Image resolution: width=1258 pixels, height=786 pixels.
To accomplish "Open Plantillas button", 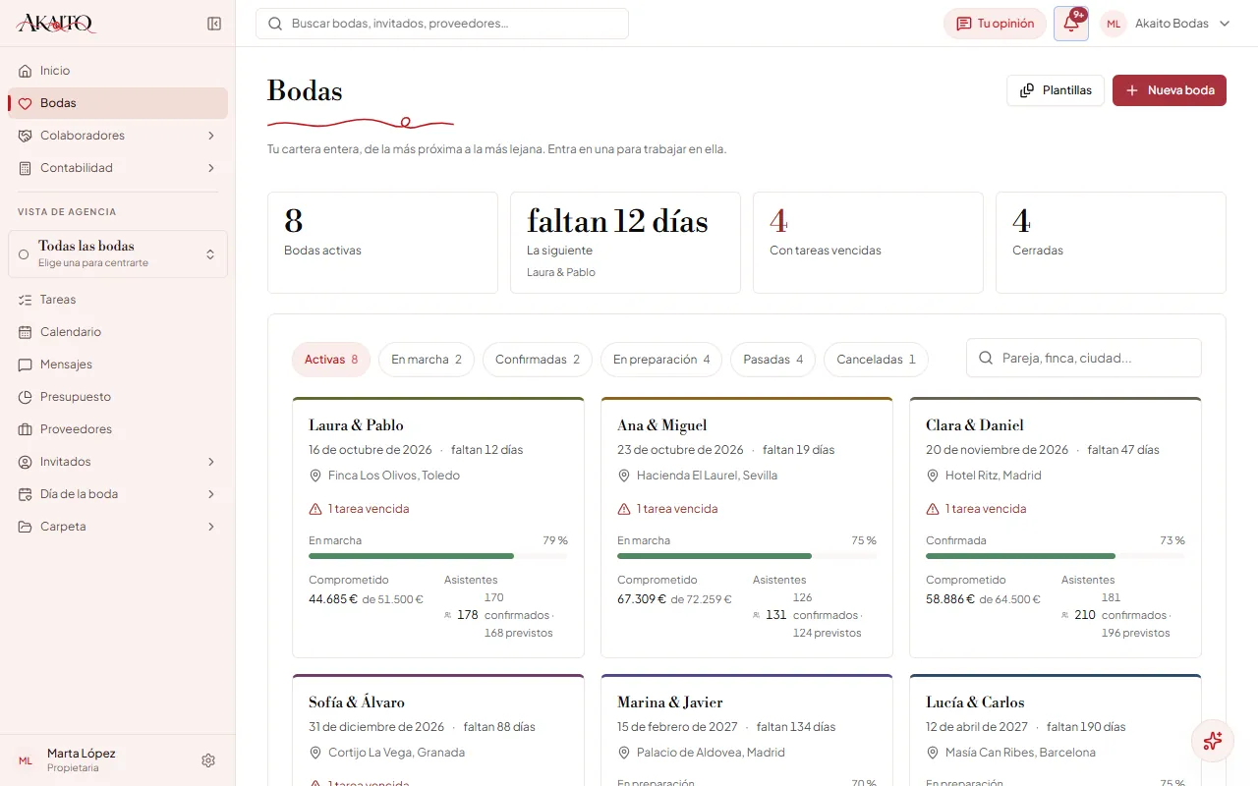I will point(1056,90).
